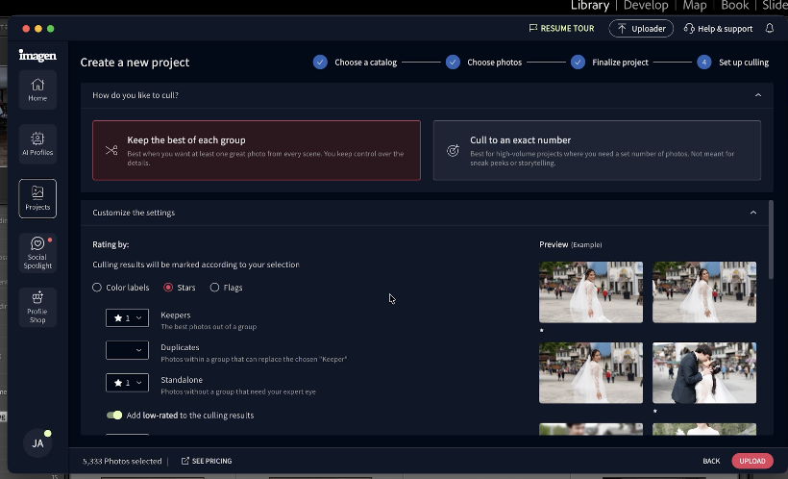Go to Choose photos step
Image resolution: width=788 pixels, height=479 pixels.
453,63
